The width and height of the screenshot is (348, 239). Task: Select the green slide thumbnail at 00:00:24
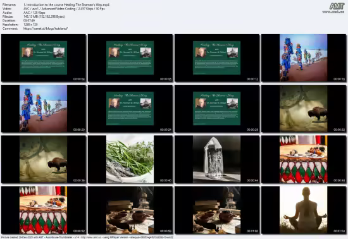click(x=130, y=109)
